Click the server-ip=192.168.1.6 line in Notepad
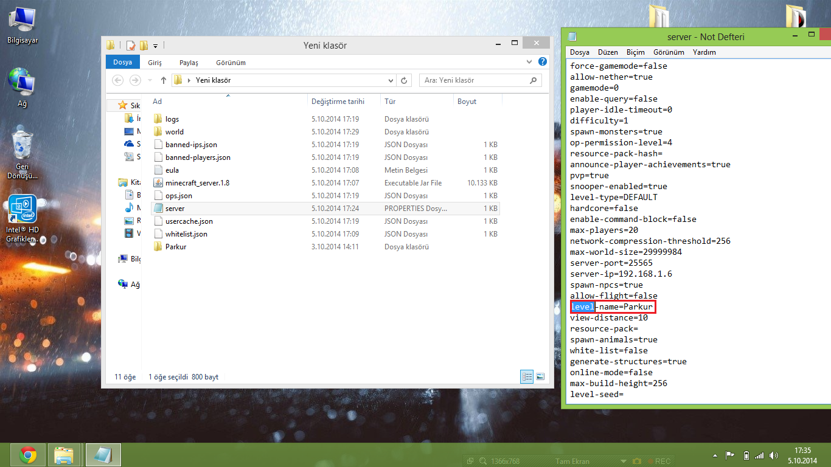The image size is (831, 467). pyautogui.click(x=621, y=274)
